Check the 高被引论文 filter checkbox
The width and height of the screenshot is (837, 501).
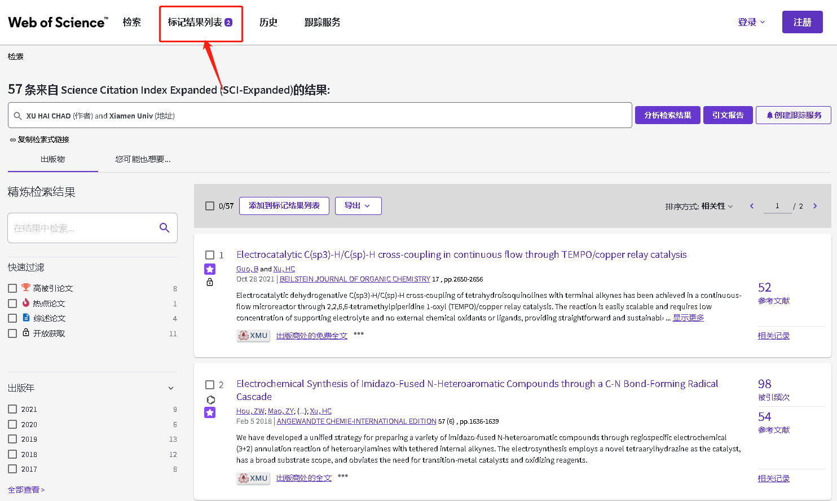(x=12, y=288)
